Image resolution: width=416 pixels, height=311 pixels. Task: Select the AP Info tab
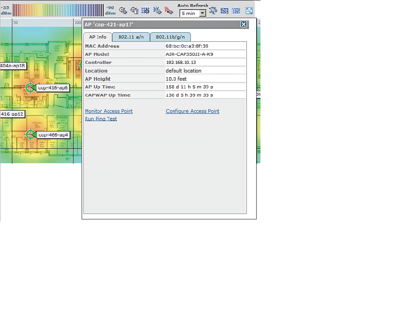click(98, 37)
